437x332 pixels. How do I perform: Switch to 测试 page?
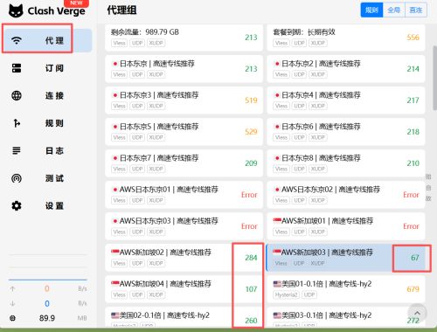point(48,178)
